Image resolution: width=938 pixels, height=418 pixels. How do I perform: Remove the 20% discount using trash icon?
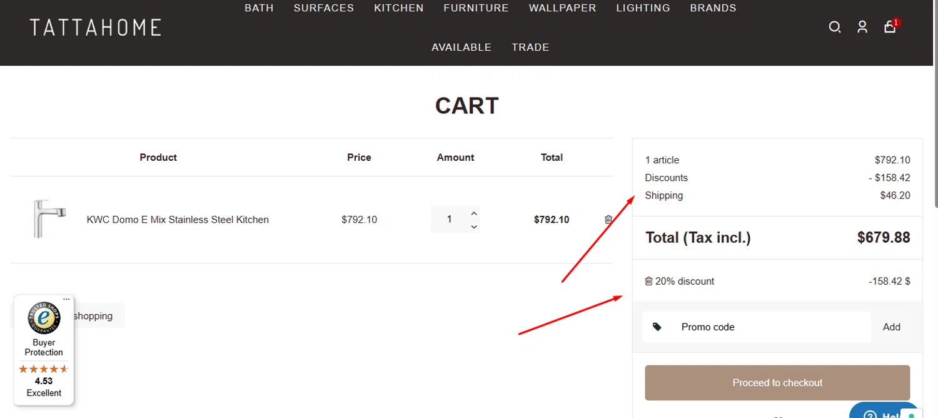pos(649,281)
